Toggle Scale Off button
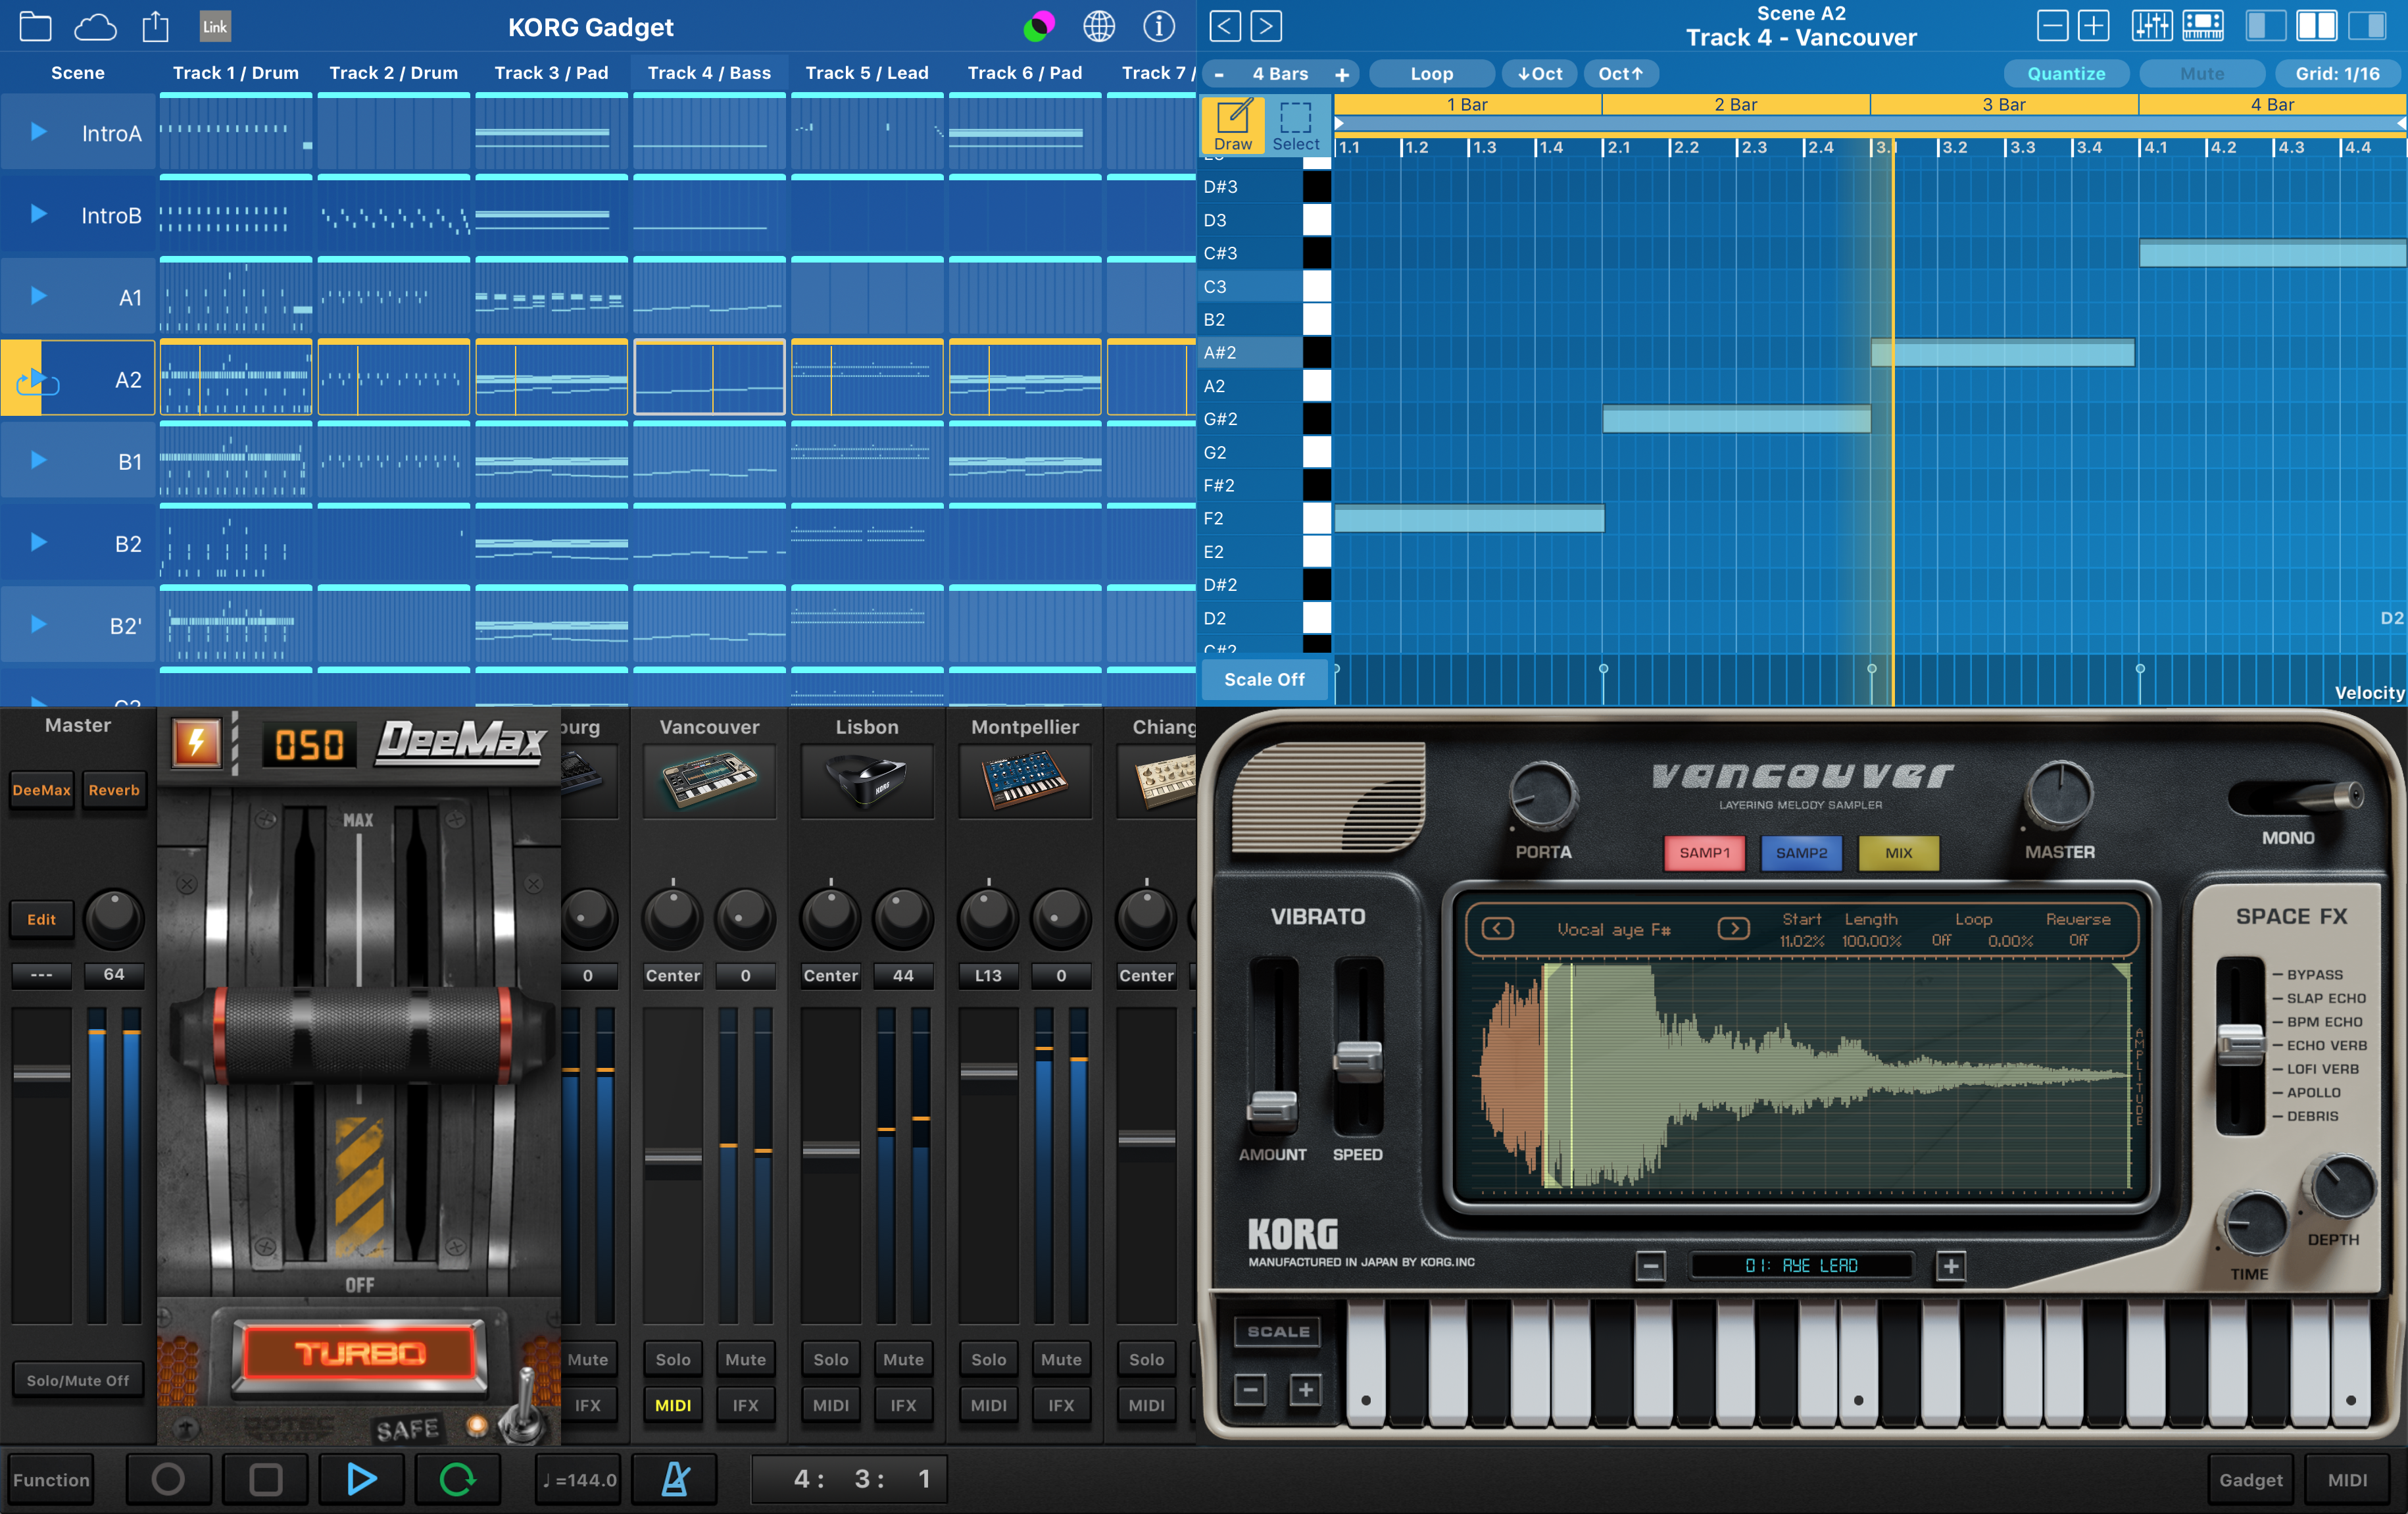The height and width of the screenshot is (1514, 2408). pos(1264,680)
